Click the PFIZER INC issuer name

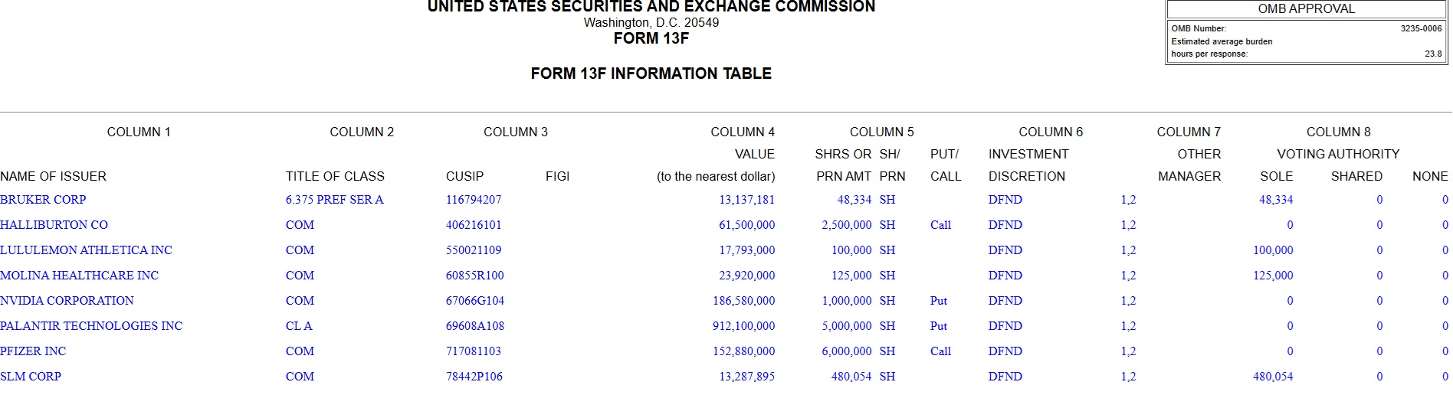[x=33, y=351]
